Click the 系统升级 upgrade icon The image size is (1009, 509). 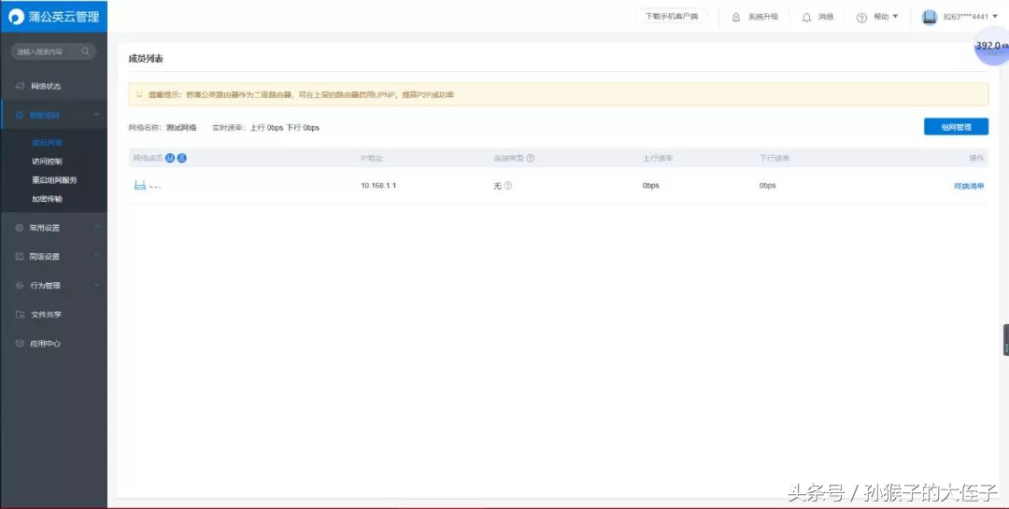tap(736, 18)
